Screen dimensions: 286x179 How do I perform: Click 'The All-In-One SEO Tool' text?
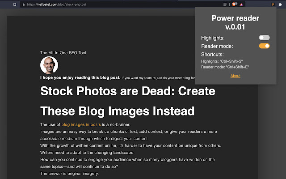click(x=63, y=53)
